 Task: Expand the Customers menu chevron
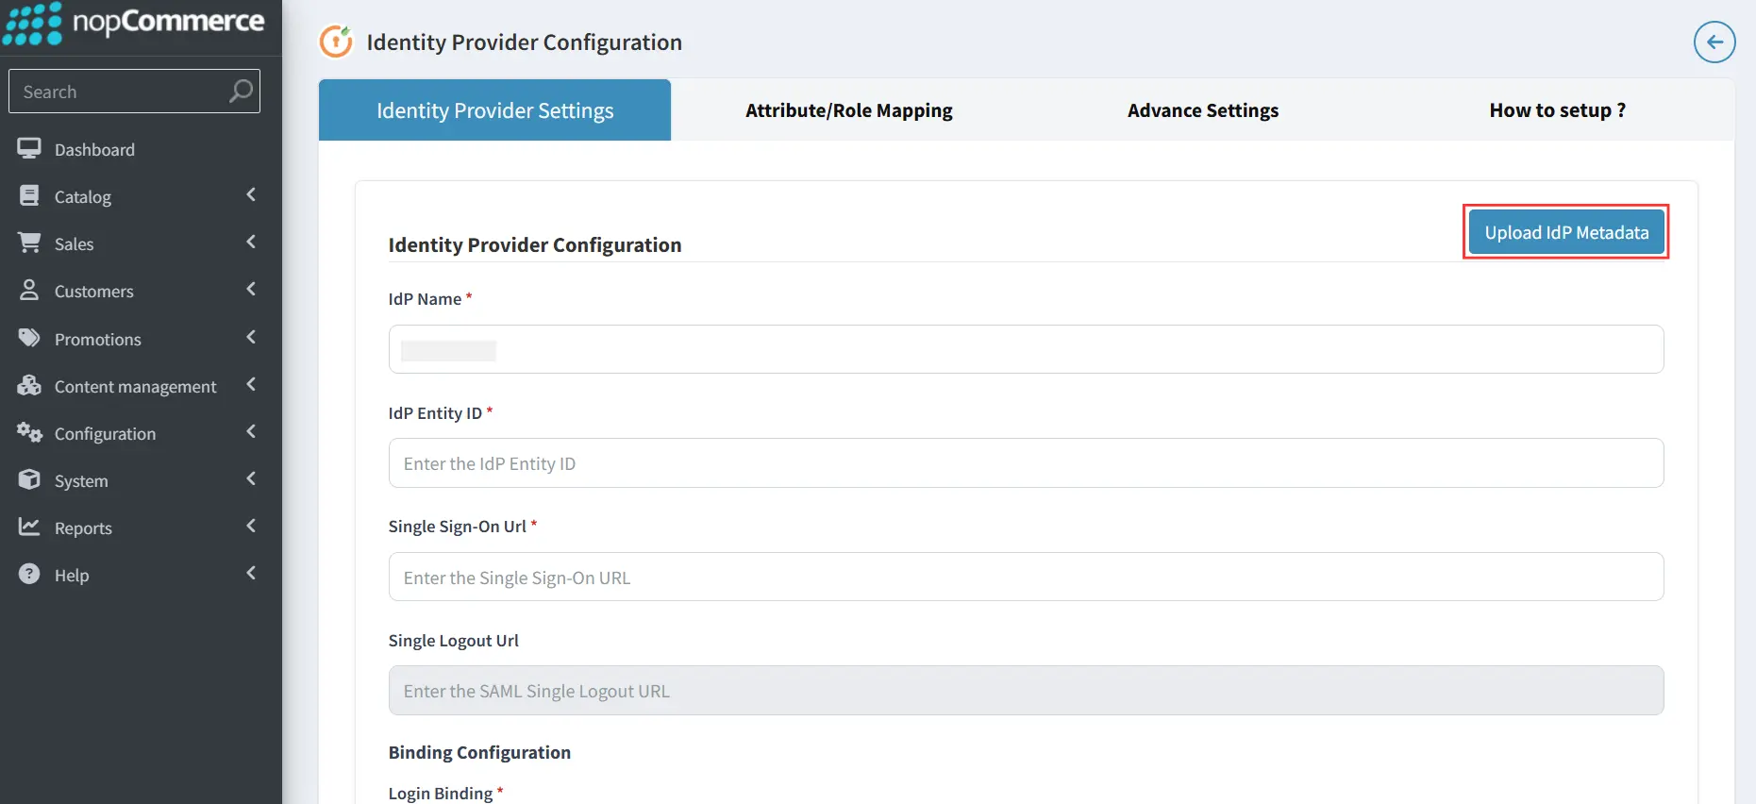point(251,289)
